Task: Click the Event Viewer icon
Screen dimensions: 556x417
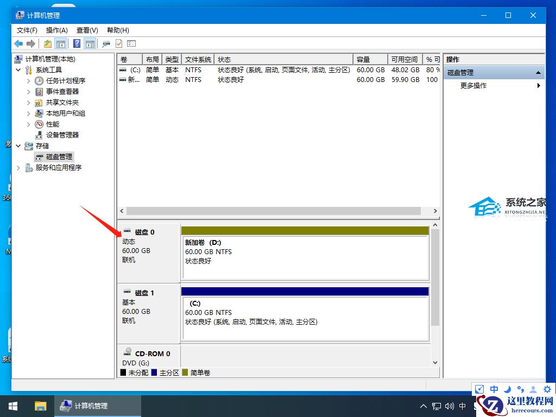Action: click(39, 92)
